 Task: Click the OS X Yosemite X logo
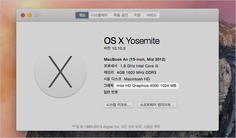[x=60, y=72]
